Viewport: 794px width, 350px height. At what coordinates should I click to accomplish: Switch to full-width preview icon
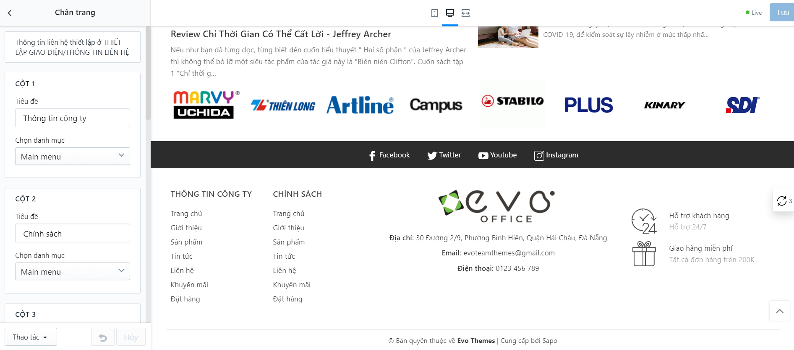coord(465,13)
